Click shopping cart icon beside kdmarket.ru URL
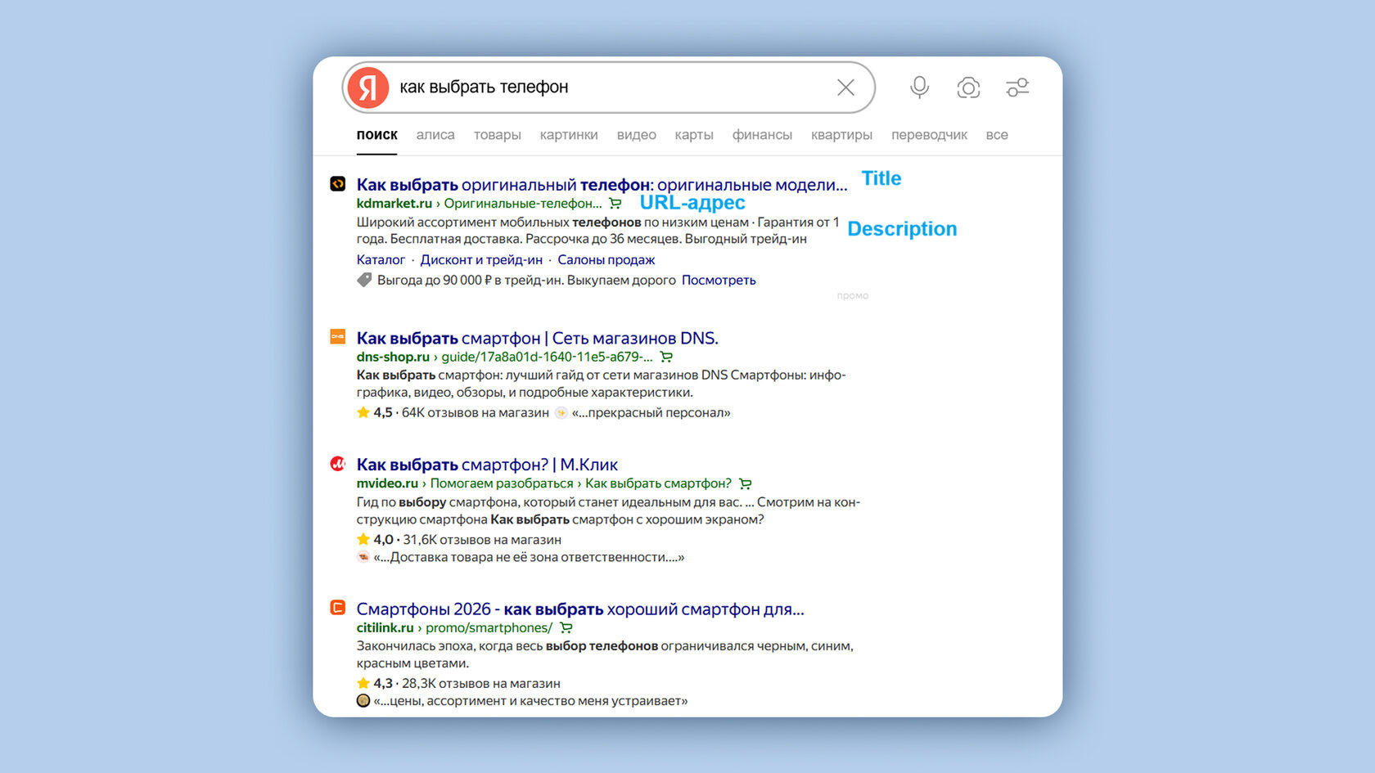 pos(615,204)
